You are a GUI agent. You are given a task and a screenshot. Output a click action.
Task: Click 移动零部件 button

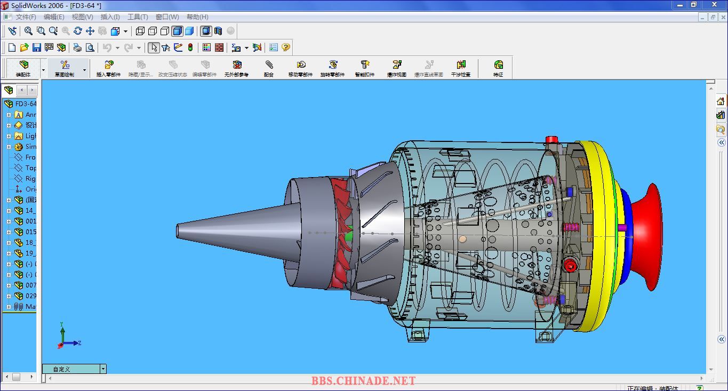tap(301, 68)
